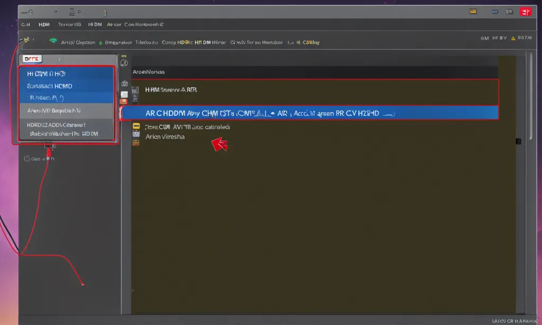This screenshot has height=325, width=542.
Task: Click the clock icon atop the vertical strip
Action: (124, 62)
